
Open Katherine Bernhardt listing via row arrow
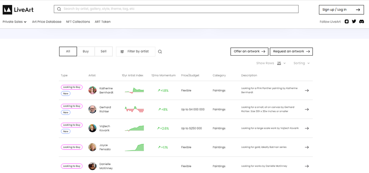[x=307, y=90]
